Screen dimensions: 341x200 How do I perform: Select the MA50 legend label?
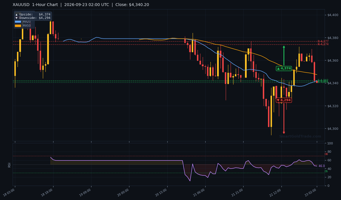click(26, 26)
